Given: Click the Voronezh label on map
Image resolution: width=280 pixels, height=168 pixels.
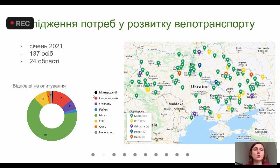Looking at the screenshot, I should (x=263, y=48).
